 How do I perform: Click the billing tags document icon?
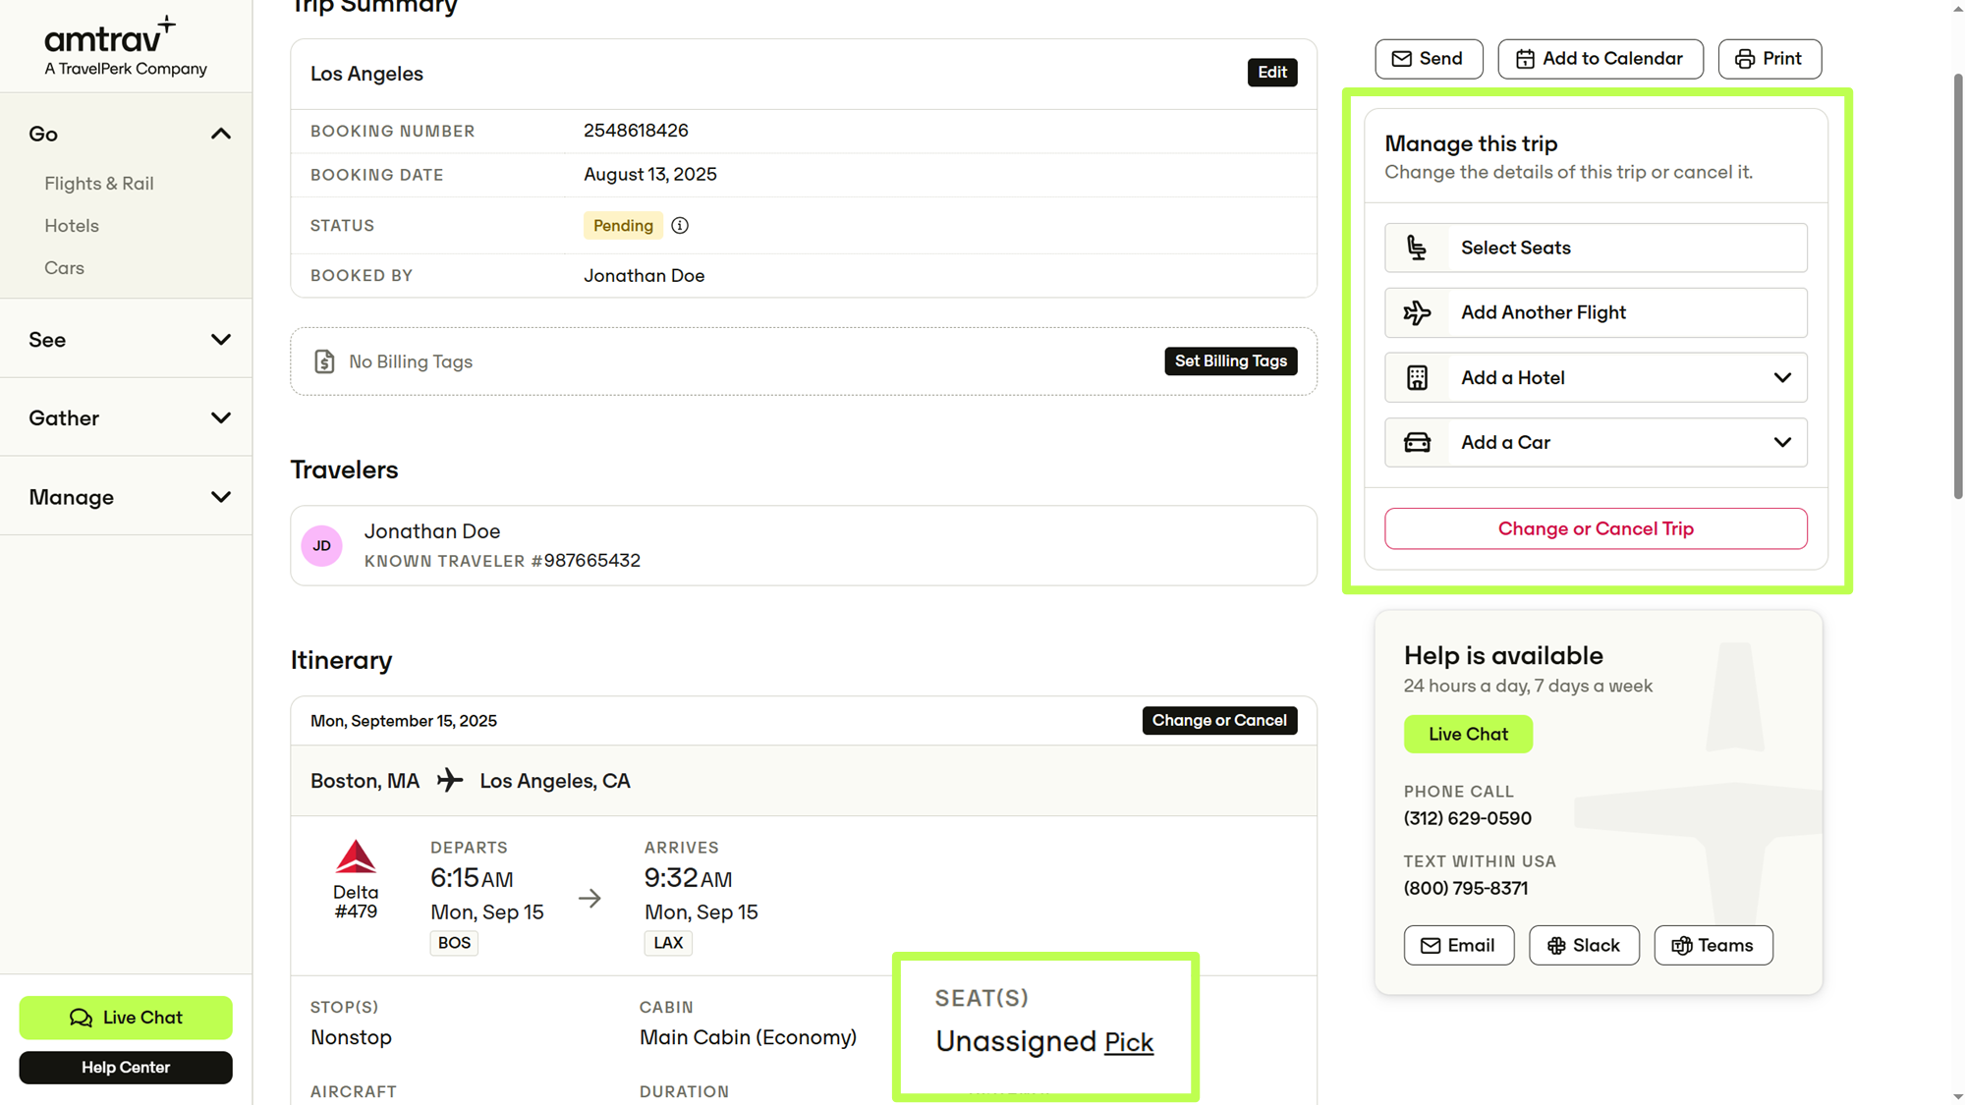[x=324, y=361]
